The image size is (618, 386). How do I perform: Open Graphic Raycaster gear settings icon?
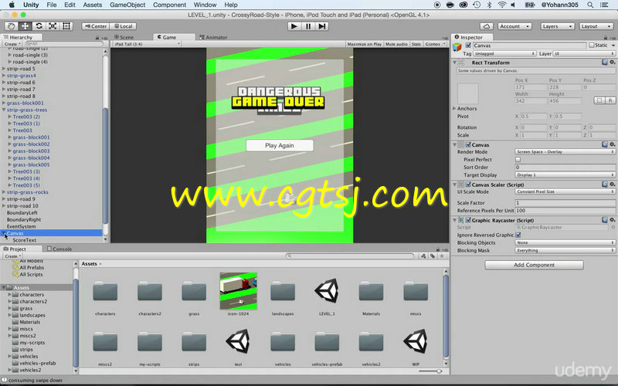(612, 220)
